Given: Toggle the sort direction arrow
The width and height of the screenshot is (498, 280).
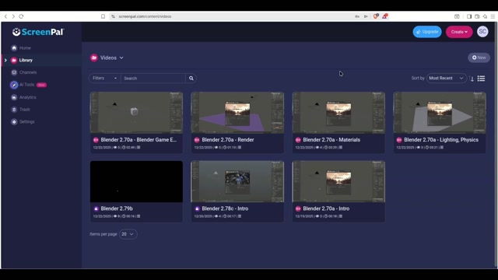Looking at the screenshot, I should tap(472, 79).
